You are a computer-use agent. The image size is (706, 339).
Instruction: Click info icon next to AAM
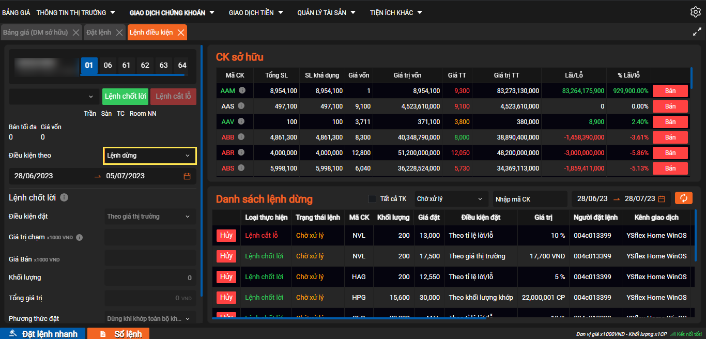[x=242, y=90]
